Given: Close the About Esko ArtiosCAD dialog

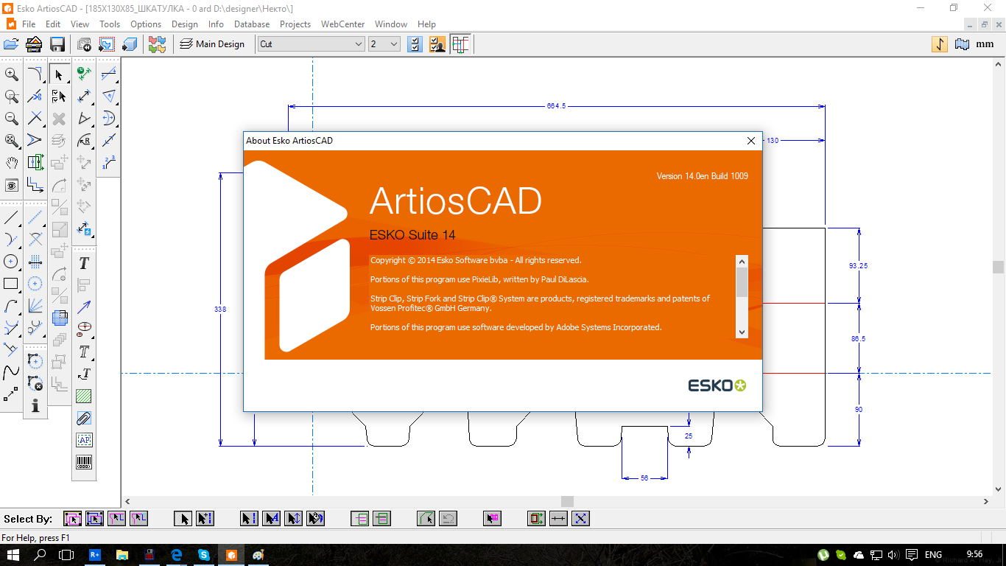Looking at the screenshot, I should pos(751,141).
